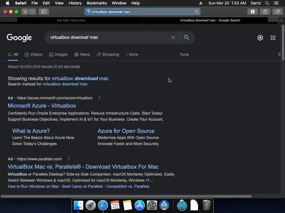
Task: Click in the Google search input box
Action: pyautogui.click(x=109, y=37)
